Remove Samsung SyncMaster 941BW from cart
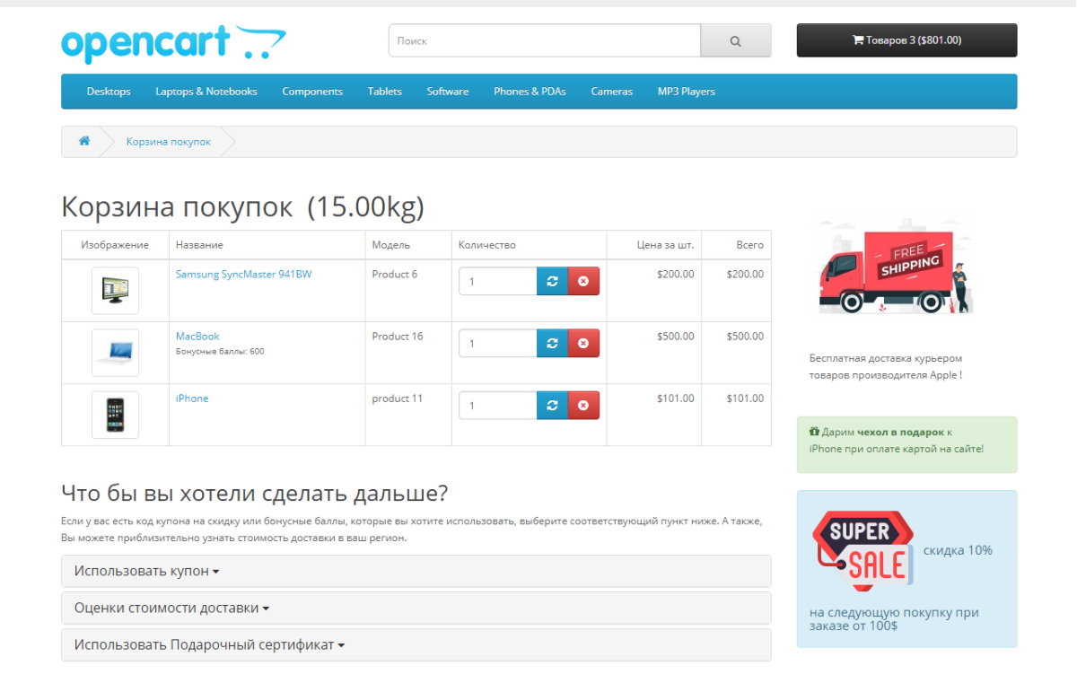 [x=583, y=281]
